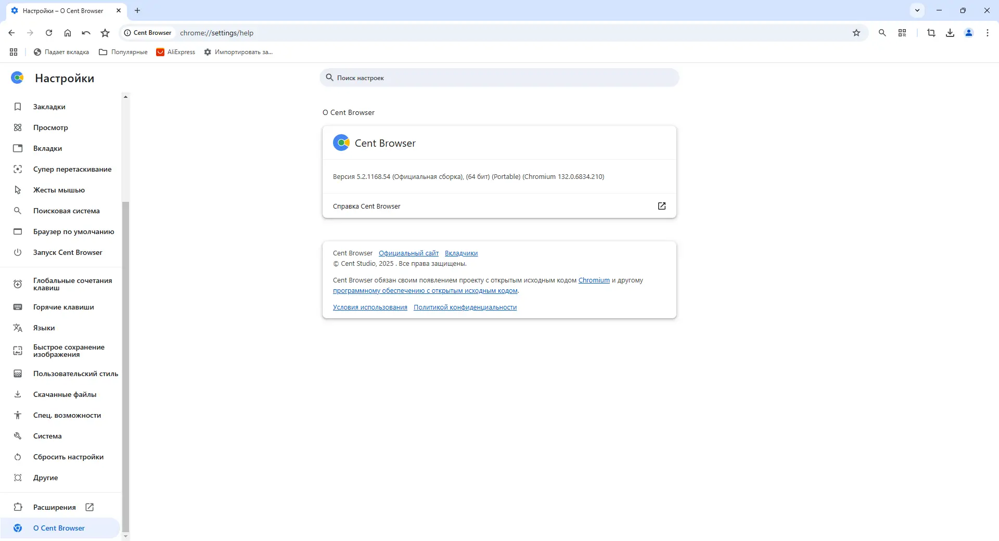The image size is (999, 541).
Task: Click the Cent Browser site info chip
Action: point(148,33)
